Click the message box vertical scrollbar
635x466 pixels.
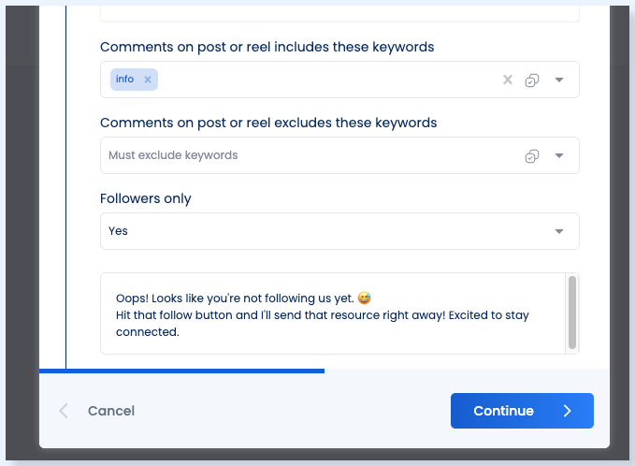click(x=571, y=313)
